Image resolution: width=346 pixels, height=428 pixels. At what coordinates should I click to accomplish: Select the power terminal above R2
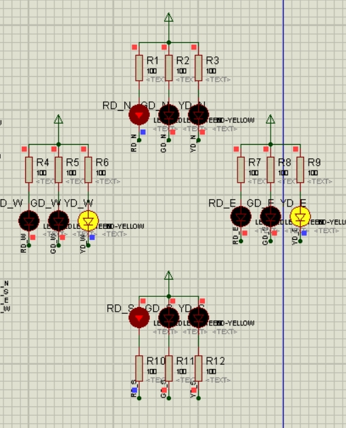click(169, 18)
